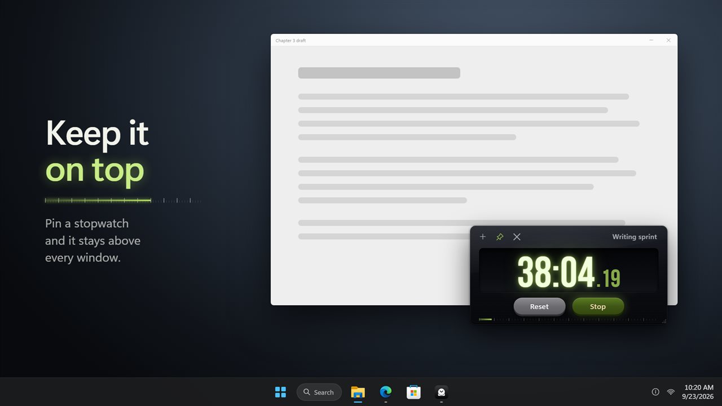Open the Windows Start menu
The height and width of the screenshot is (406, 722).
[280, 392]
